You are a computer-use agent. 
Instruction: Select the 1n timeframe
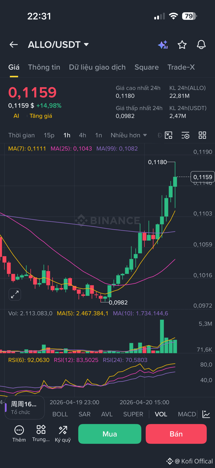(x=98, y=135)
